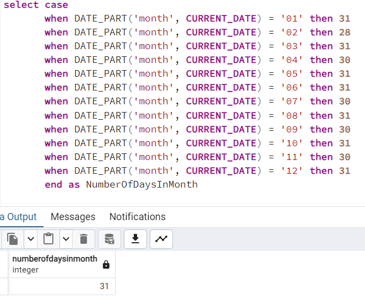Open the paste options dropdown arrow
The image size is (365, 299).
(x=66, y=239)
